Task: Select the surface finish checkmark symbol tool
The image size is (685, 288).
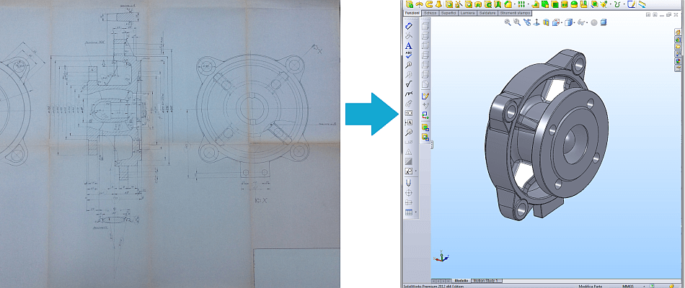Action: 409,84
